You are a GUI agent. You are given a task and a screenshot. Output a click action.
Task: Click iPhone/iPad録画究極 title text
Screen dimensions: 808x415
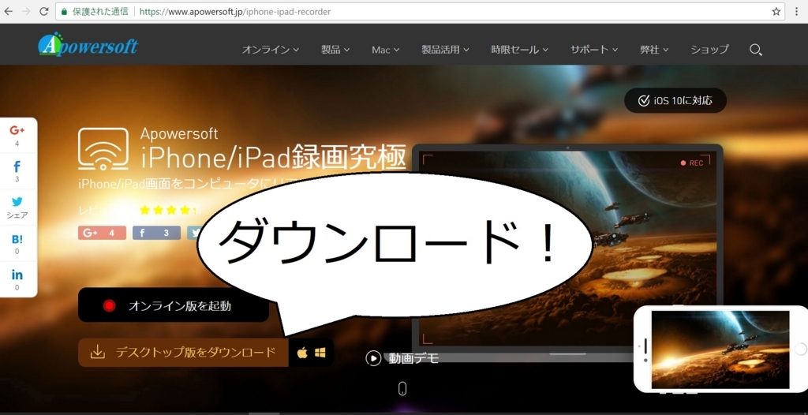tap(274, 157)
